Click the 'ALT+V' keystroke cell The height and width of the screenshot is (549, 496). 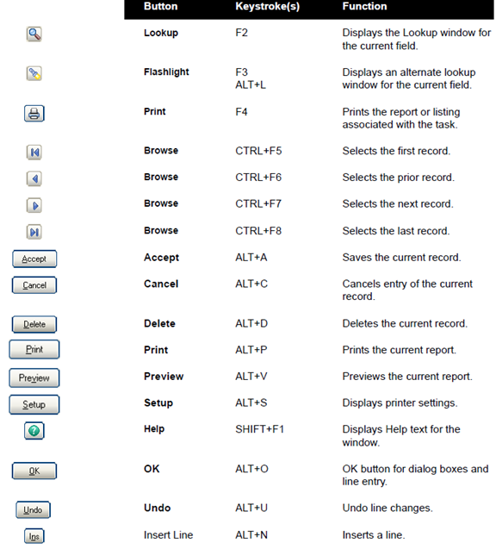[251, 377]
